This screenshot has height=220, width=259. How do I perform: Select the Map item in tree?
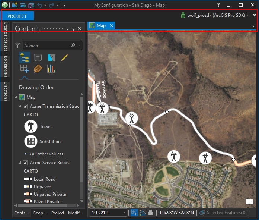[31, 97]
